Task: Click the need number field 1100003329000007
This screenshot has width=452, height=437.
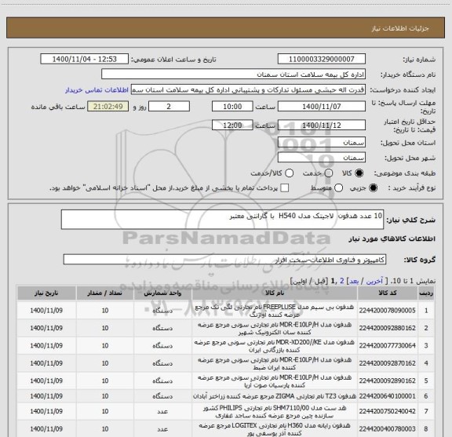Action: [322, 59]
